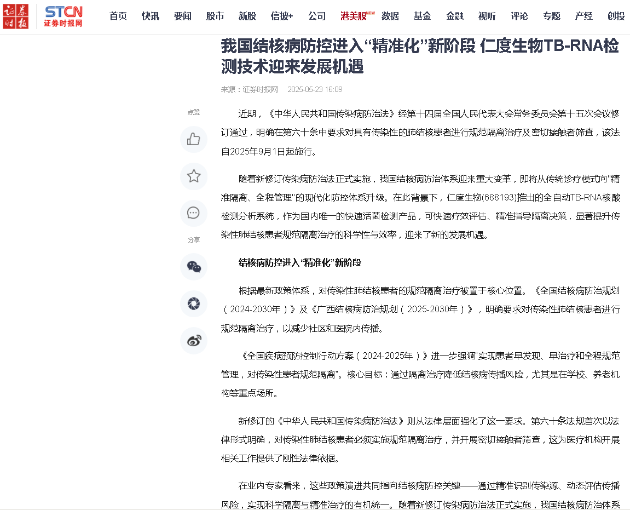Click the publish date 2025-05-23 16:09
630x510 pixels.
[x=315, y=89]
